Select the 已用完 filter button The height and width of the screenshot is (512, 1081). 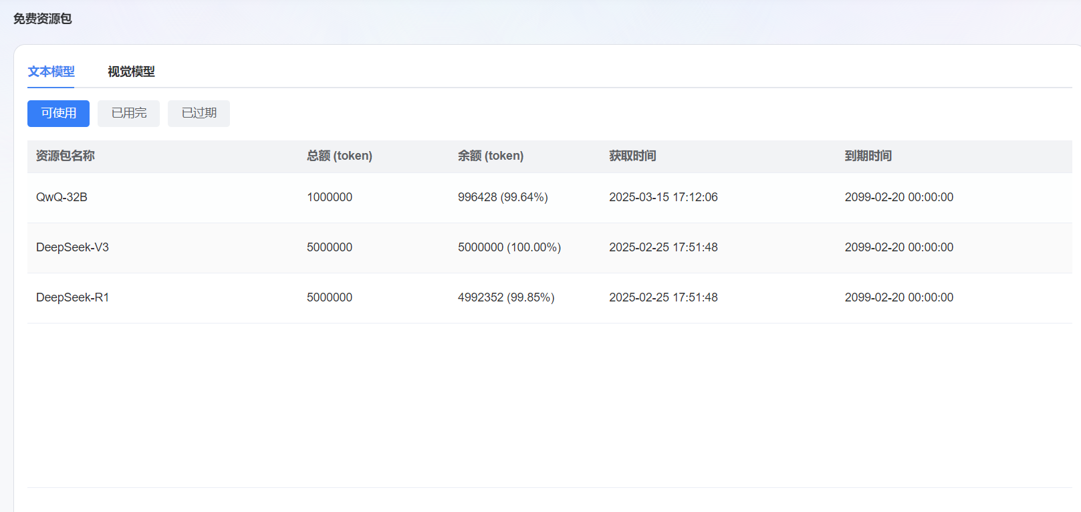point(128,114)
